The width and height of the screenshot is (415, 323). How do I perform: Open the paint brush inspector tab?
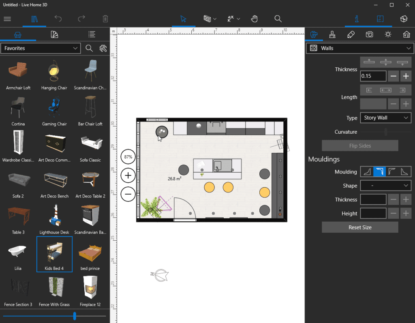tap(351, 34)
